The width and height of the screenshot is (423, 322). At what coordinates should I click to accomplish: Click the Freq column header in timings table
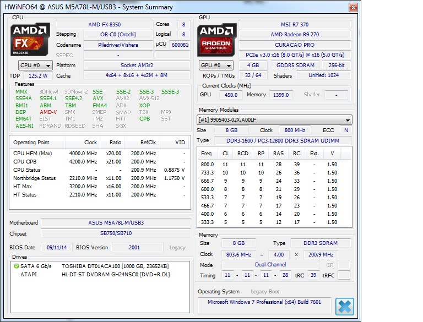click(x=207, y=154)
